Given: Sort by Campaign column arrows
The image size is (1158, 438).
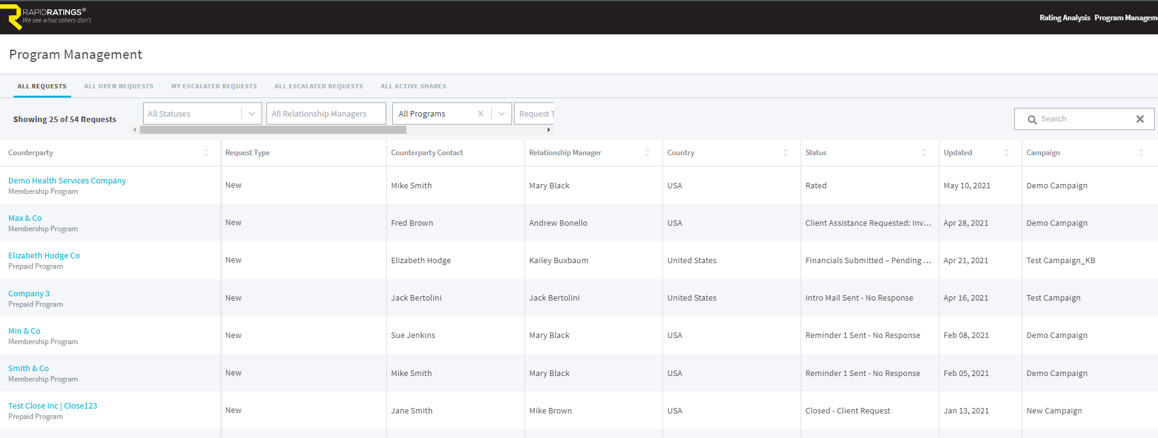Looking at the screenshot, I should [1141, 153].
